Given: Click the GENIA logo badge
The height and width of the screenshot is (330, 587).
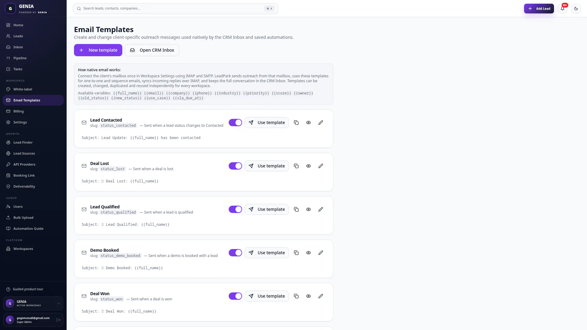Looking at the screenshot, I should [10, 9].
